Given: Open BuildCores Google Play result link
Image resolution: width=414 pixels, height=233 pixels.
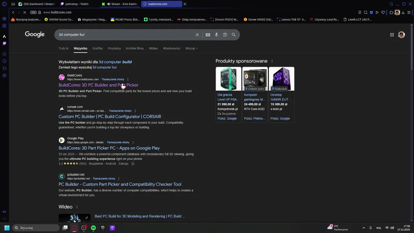Looking at the screenshot, I should tap(109, 148).
